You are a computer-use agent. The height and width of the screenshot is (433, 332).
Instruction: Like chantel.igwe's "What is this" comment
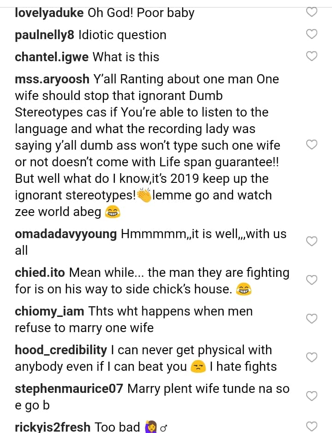[x=312, y=56]
